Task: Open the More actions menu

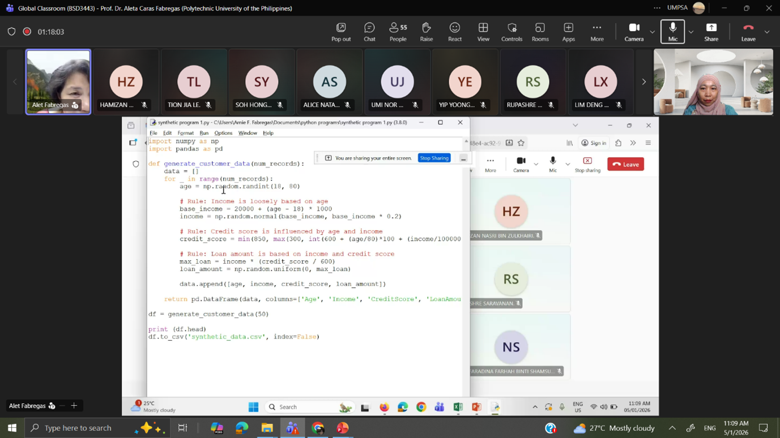Action: pyautogui.click(x=596, y=32)
